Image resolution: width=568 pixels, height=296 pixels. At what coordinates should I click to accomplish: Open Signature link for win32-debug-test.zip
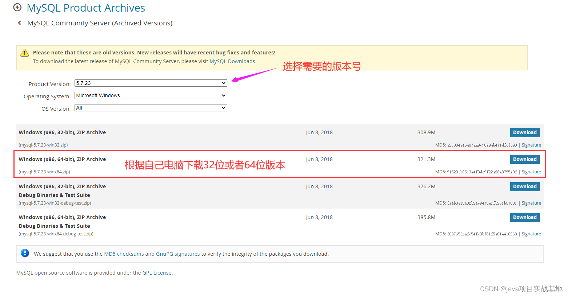(531, 203)
